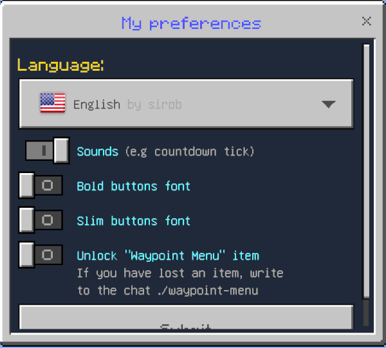The height and width of the screenshot is (348, 386).
Task: Disable the Sounds toggle switch
Action: (x=47, y=151)
